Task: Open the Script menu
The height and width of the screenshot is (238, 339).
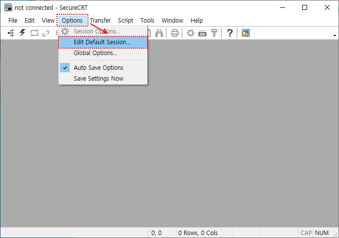Action: (125, 20)
